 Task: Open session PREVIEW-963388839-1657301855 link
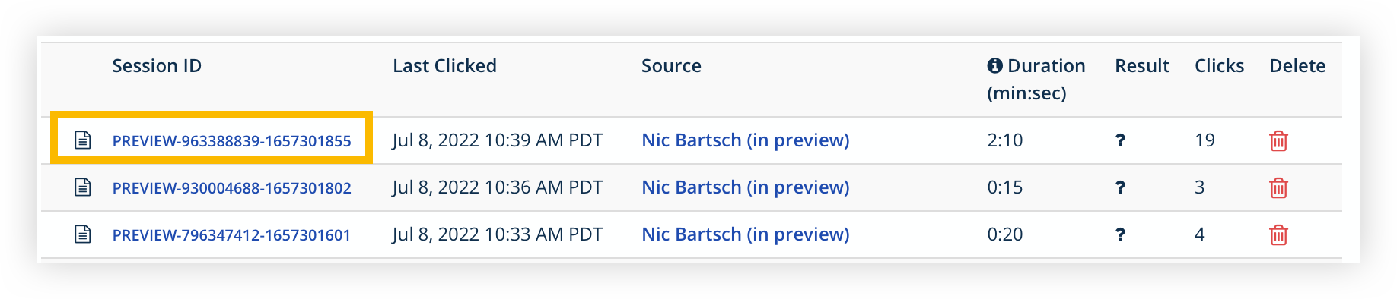232,141
